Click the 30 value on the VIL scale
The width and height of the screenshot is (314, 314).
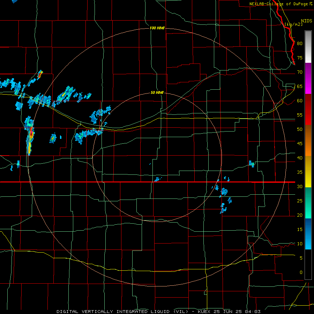point(300,186)
